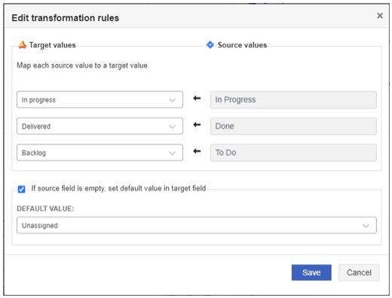Click the To Do source field

pyautogui.click(x=293, y=153)
